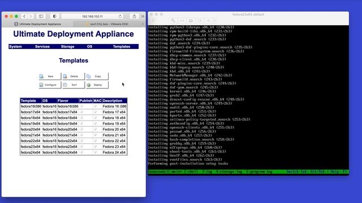Image resolution: width=362 pixels, height=203 pixels.
Task: Switch to Ultimate Deployment Appliance tab
Action: pyautogui.click(x=38, y=24)
